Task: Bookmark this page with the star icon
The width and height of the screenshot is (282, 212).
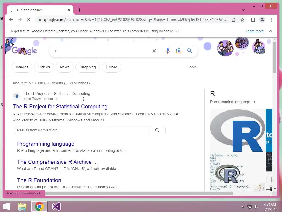Action: (x=242, y=20)
